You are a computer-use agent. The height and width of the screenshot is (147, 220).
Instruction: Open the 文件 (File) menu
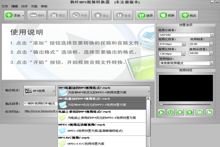coord(5,6)
